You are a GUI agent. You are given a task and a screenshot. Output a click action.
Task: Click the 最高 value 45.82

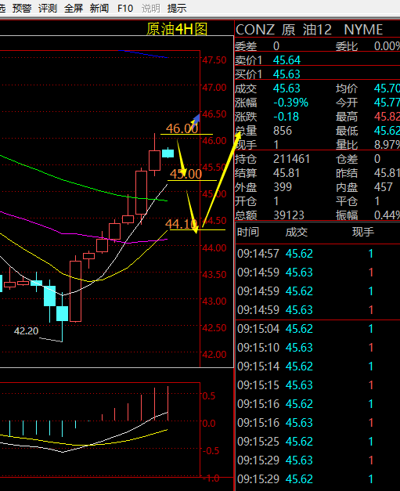point(387,117)
